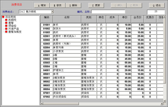Click the vertical scrollbar thumb
Viewport: 168px width, 107px height.
tap(164, 51)
